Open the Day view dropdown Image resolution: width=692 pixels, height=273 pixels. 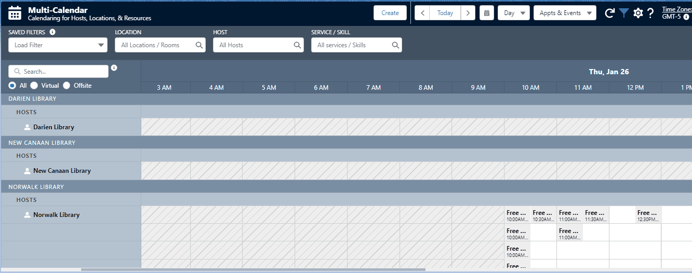tap(513, 13)
